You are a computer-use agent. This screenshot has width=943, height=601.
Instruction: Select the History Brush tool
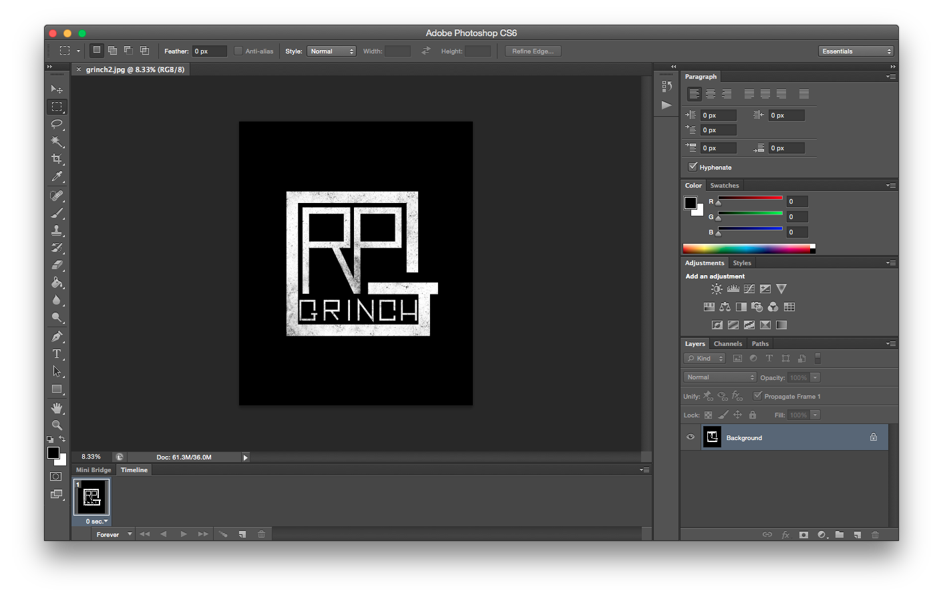click(57, 248)
